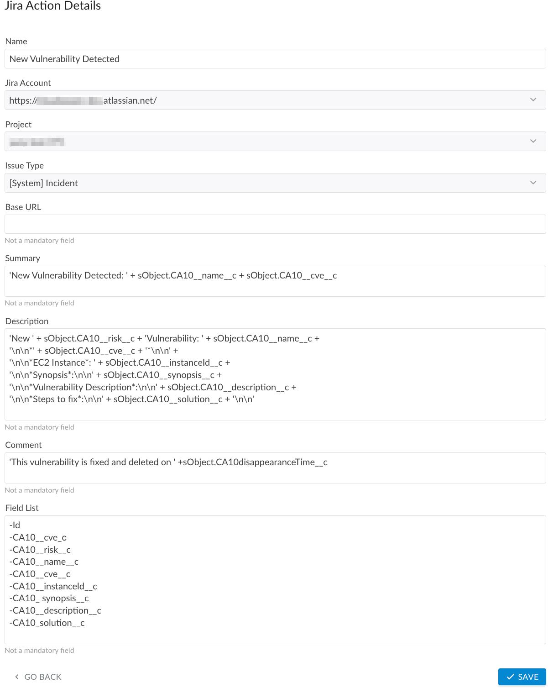The width and height of the screenshot is (548, 688).
Task: Click the blue SAVE button
Action: coord(522,677)
